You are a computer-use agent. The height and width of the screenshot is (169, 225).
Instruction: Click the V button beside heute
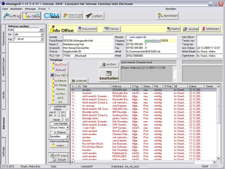tap(66, 120)
